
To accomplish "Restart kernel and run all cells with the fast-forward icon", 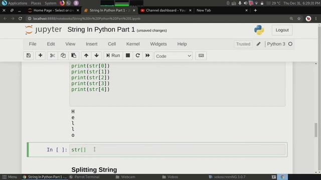I will pyautogui.click(x=147, y=55).
